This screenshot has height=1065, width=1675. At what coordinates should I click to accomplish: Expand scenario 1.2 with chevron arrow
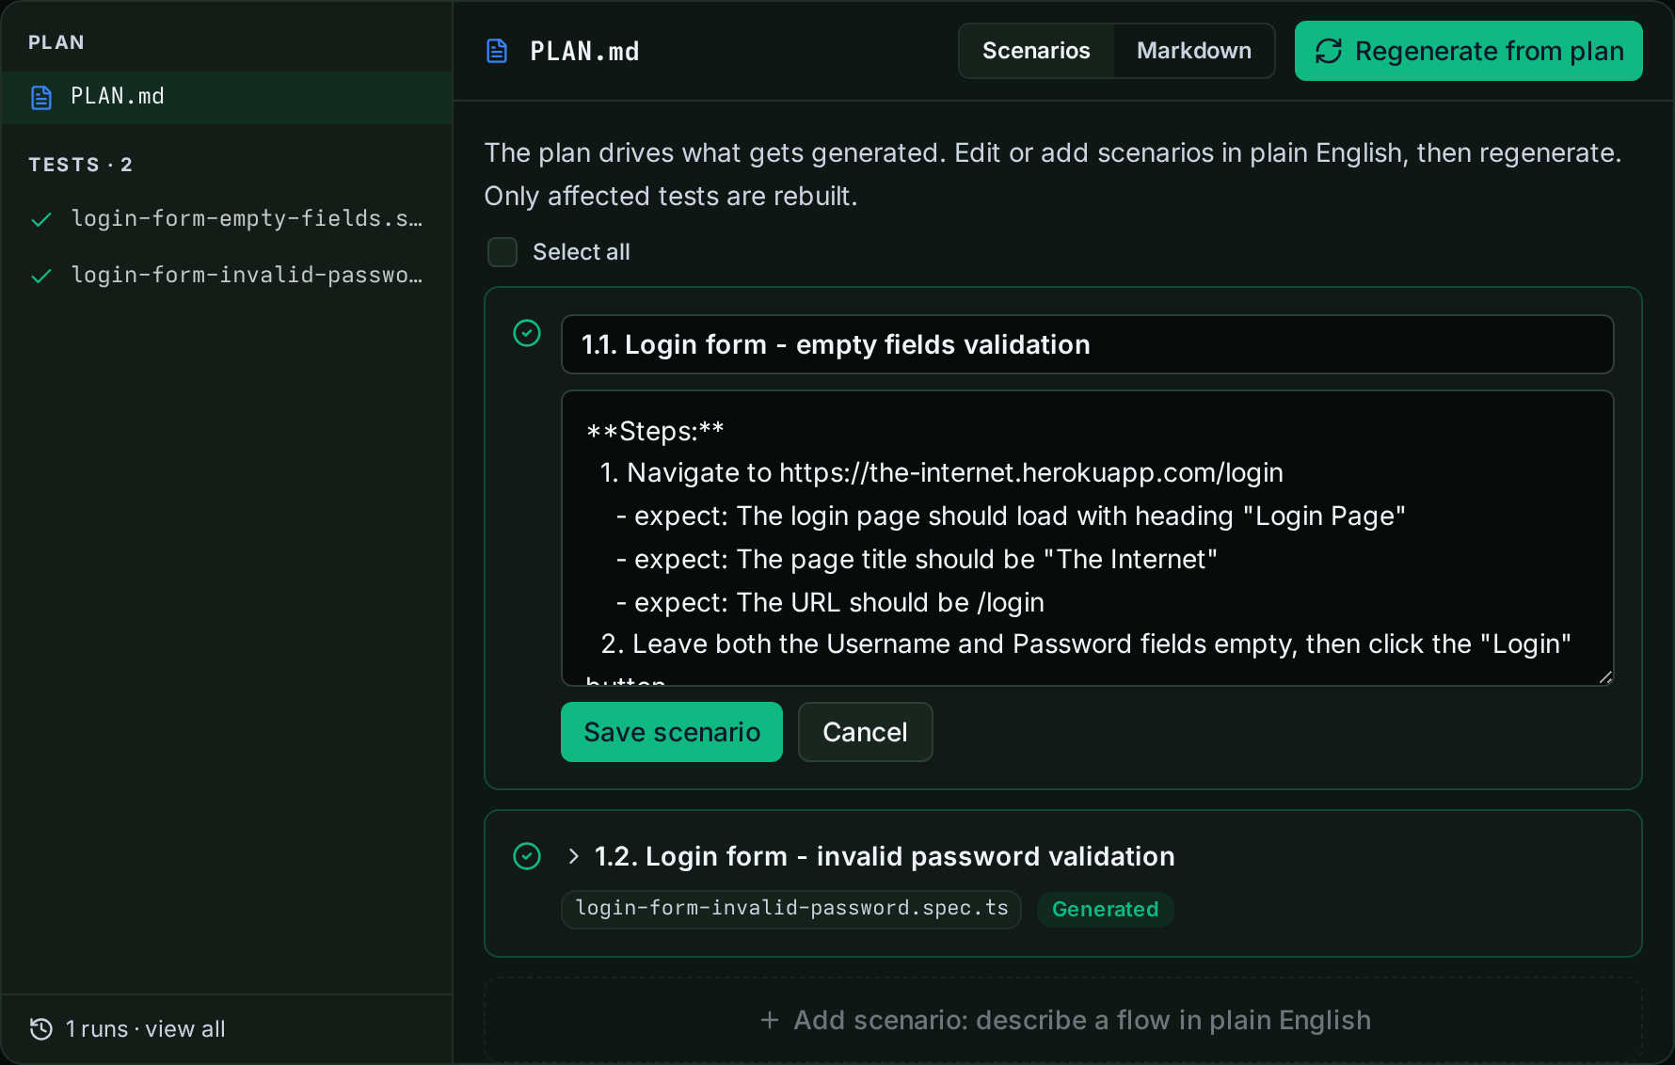tap(573, 856)
